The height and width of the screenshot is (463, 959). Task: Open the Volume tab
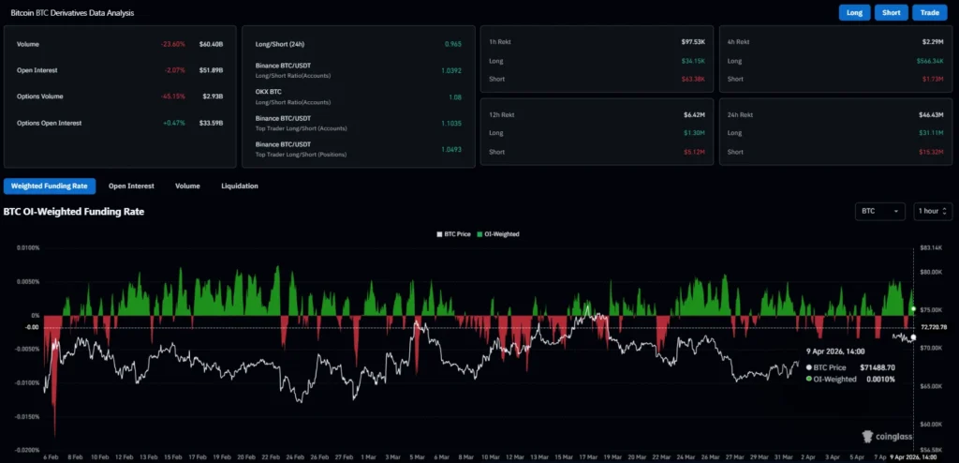tap(187, 186)
